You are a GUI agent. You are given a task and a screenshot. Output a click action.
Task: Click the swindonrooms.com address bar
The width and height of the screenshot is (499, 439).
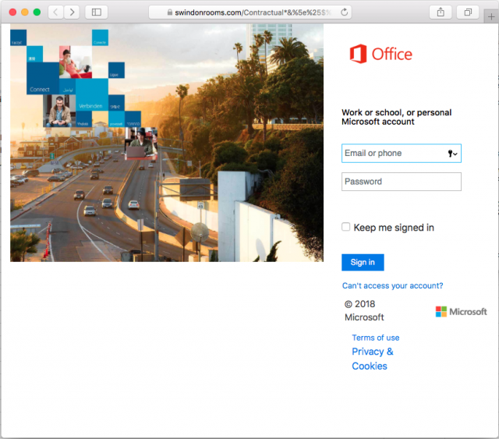250,12
